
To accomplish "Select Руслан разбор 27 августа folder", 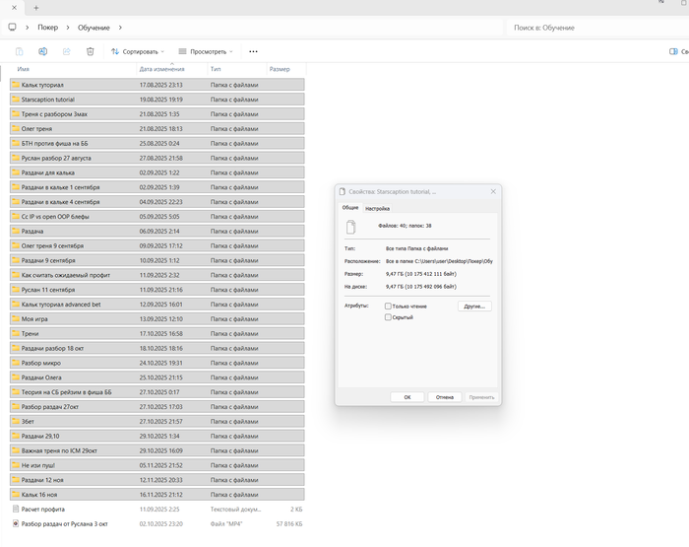I will click(x=157, y=158).
